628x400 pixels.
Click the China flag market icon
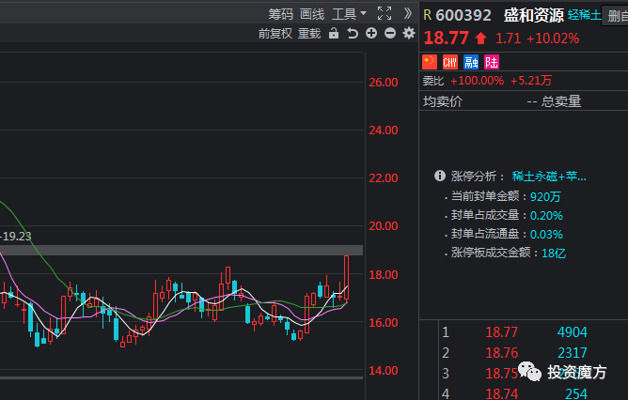coord(430,62)
